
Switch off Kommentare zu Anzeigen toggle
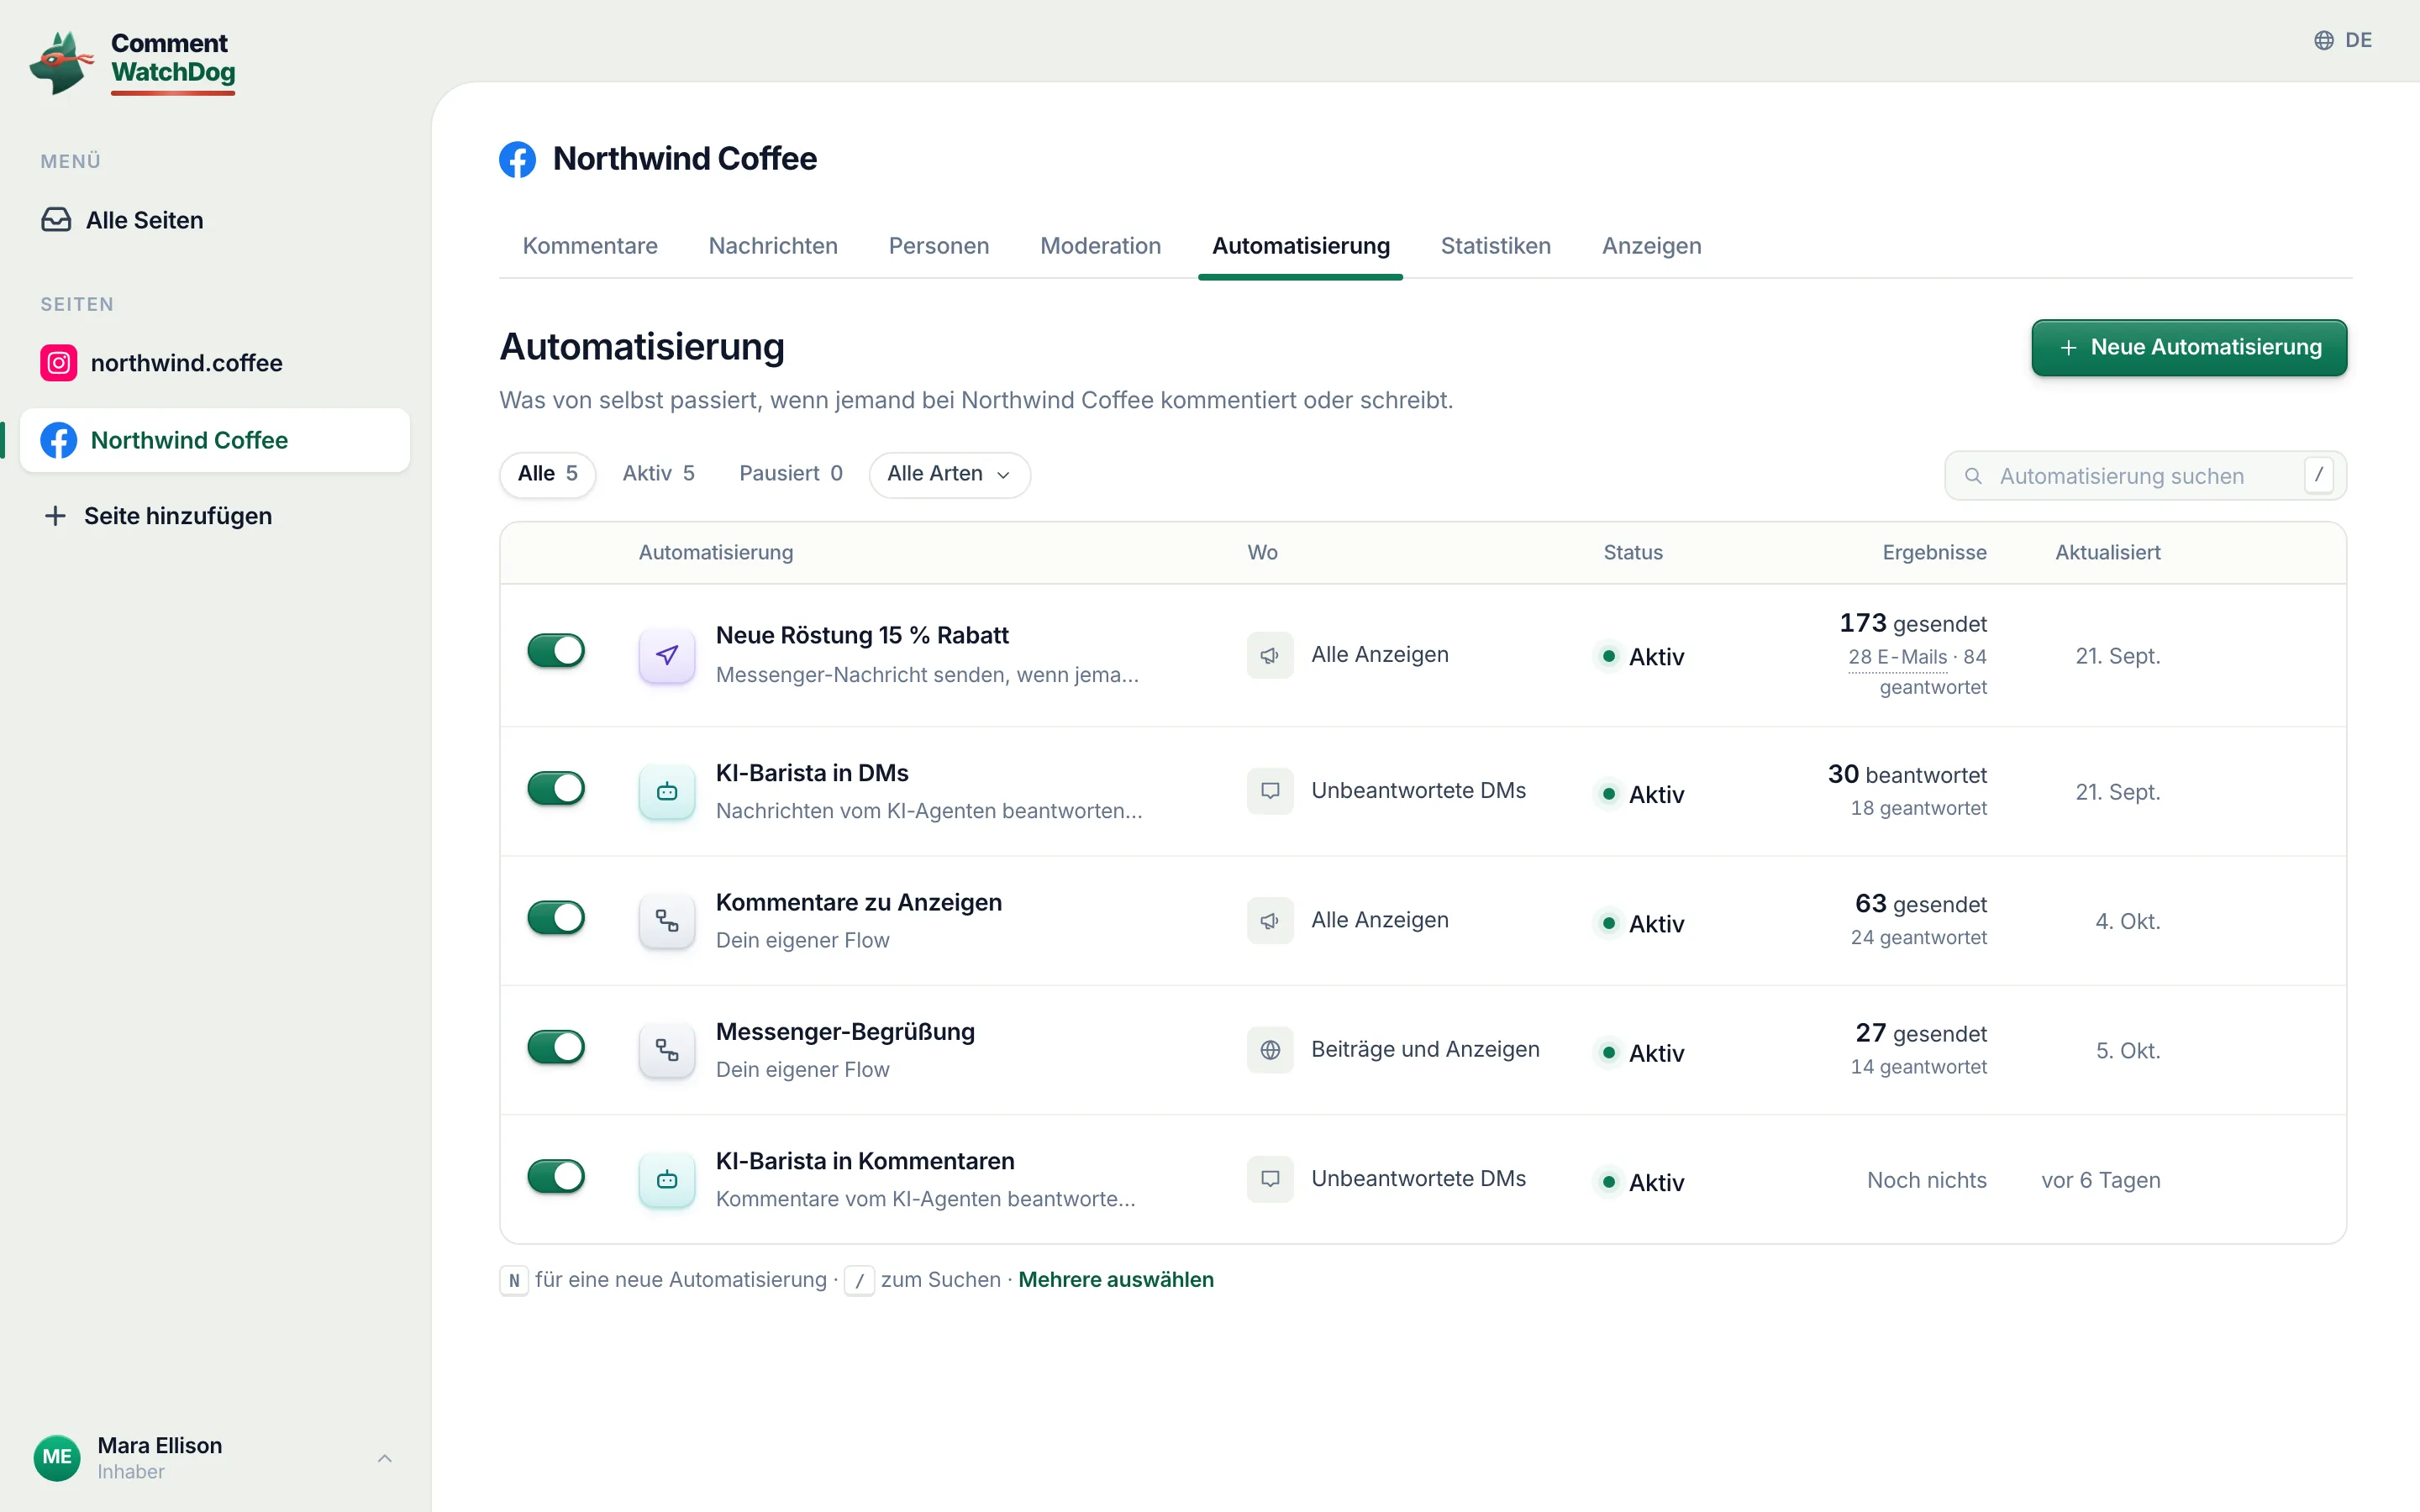556,917
